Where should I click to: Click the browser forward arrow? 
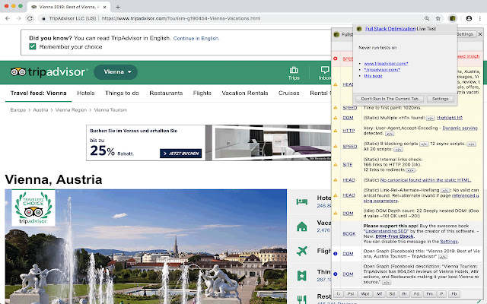[18, 18]
